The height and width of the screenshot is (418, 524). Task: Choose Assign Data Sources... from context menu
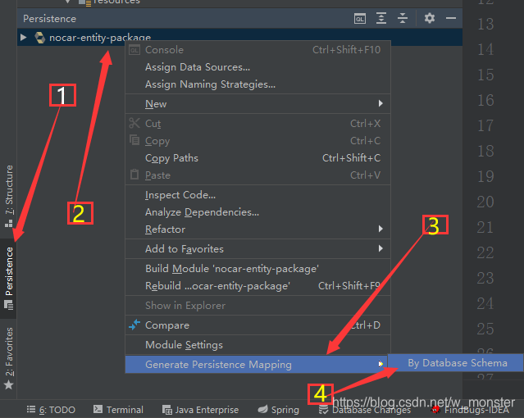(x=257, y=67)
